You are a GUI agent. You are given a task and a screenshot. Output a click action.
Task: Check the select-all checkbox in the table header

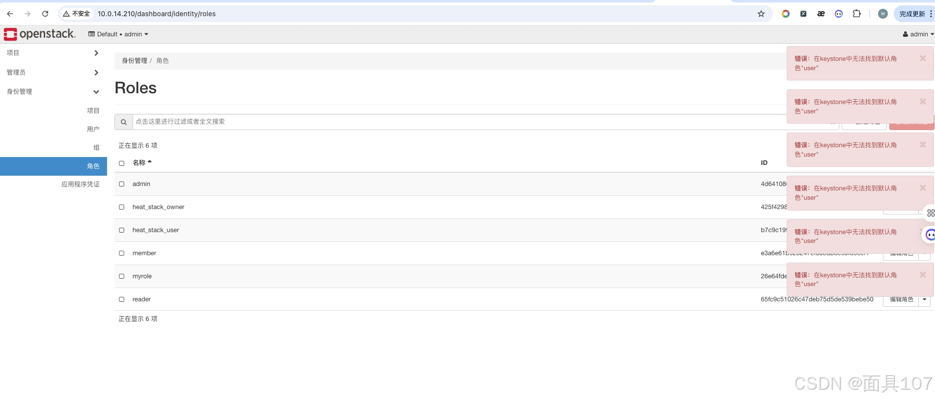[121, 163]
